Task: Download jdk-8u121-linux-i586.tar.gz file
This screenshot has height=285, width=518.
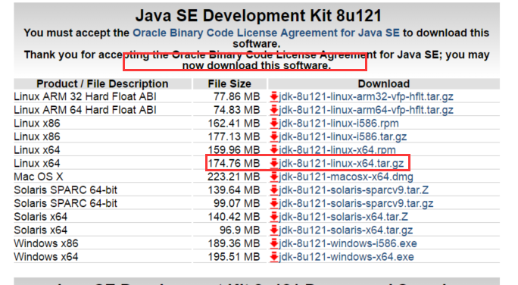Action: pos(342,136)
